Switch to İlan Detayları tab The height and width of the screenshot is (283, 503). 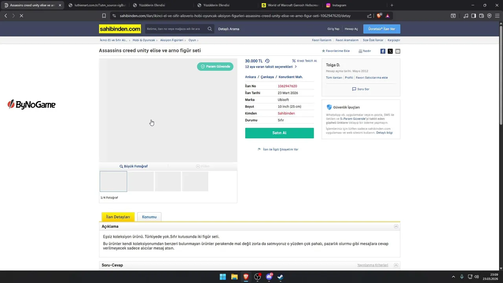(118, 217)
